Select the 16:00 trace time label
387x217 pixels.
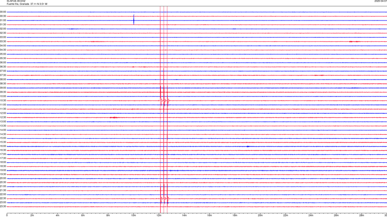pyautogui.click(x=3, y=146)
